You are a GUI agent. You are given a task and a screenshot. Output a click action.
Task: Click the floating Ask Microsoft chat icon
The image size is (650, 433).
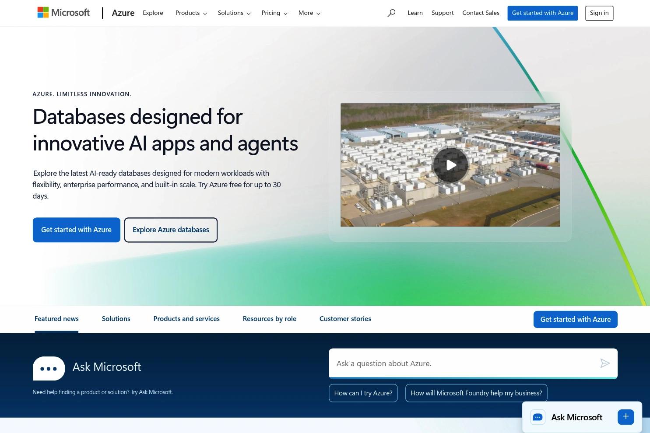tap(538, 417)
